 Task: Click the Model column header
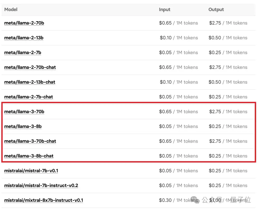pos(11,9)
